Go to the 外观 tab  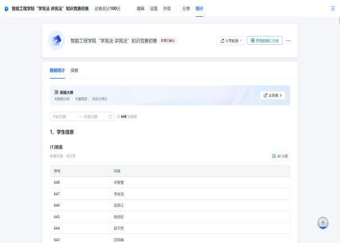point(167,9)
